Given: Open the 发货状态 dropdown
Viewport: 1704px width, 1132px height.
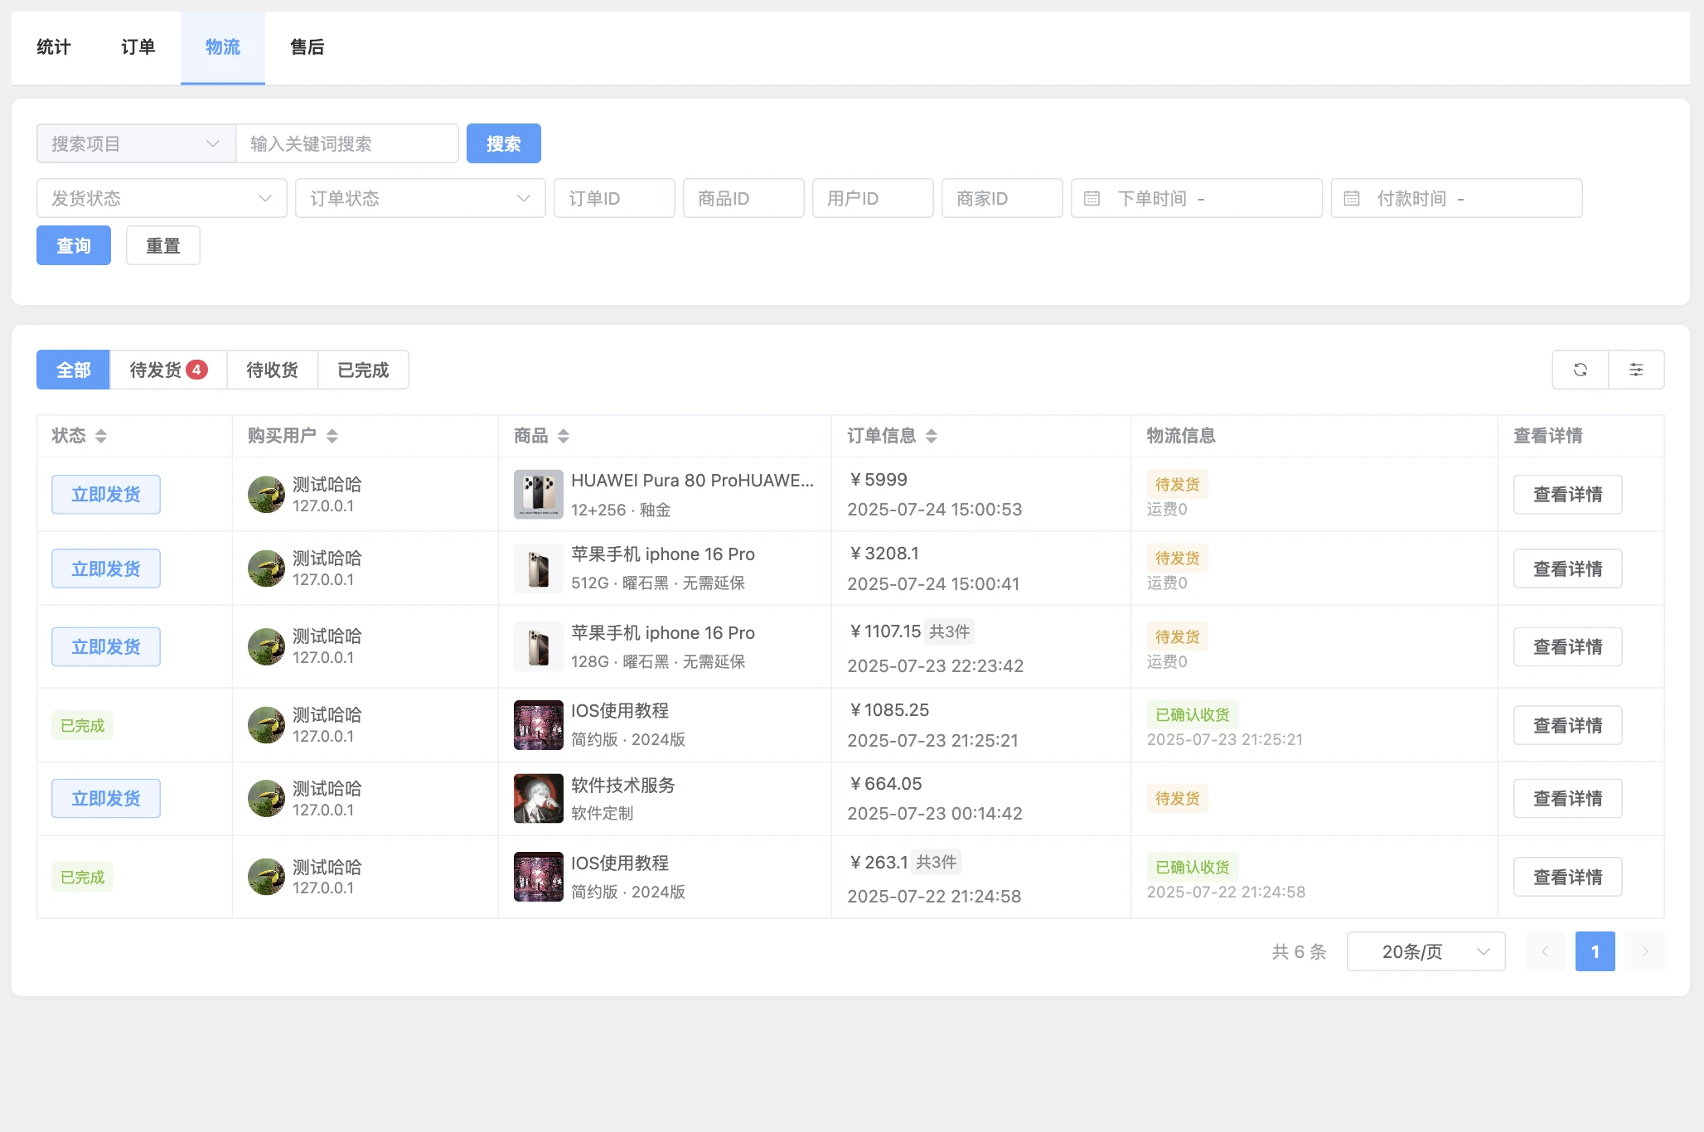Looking at the screenshot, I should [161, 198].
